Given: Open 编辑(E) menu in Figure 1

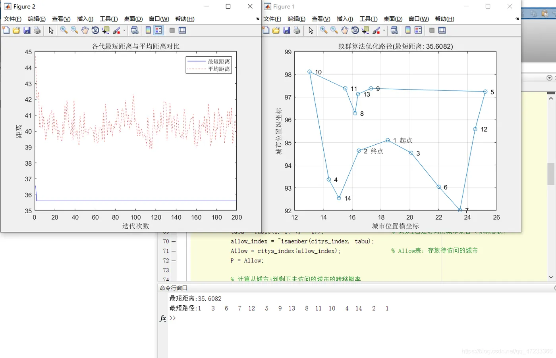Looking at the screenshot, I should (x=296, y=19).
